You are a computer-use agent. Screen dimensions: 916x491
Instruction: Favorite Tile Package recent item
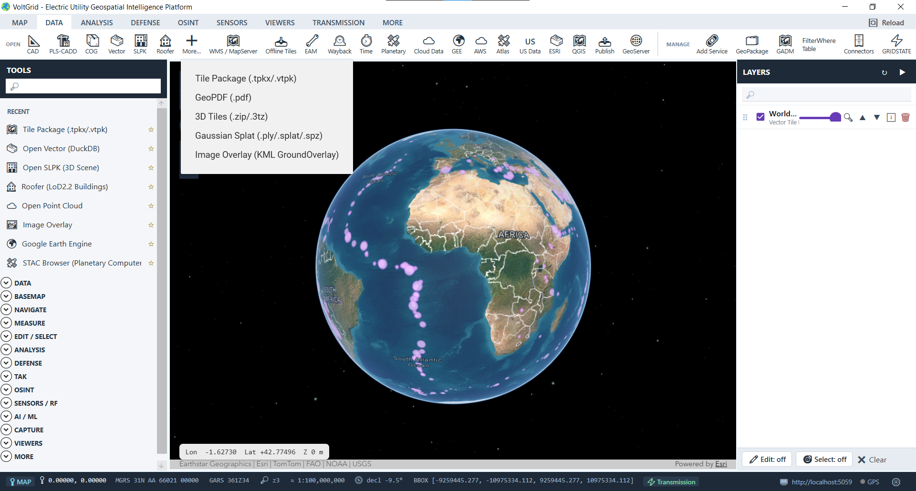(151, 130)
